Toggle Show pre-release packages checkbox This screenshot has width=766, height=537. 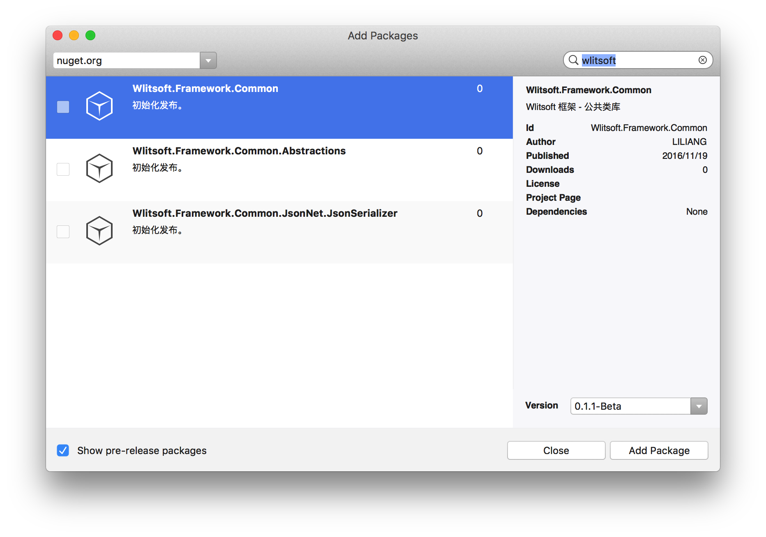point(63,450)
